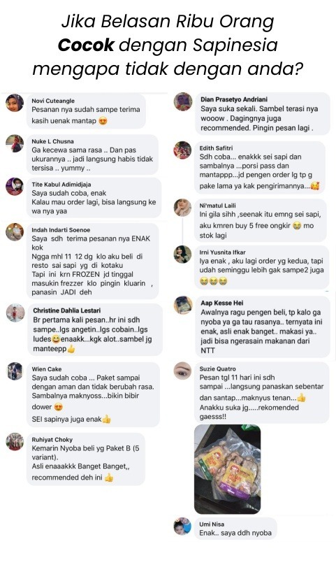Open the product photo in Suzie Quatro's comment
The image size is (336, 572).
pos(228,469)
